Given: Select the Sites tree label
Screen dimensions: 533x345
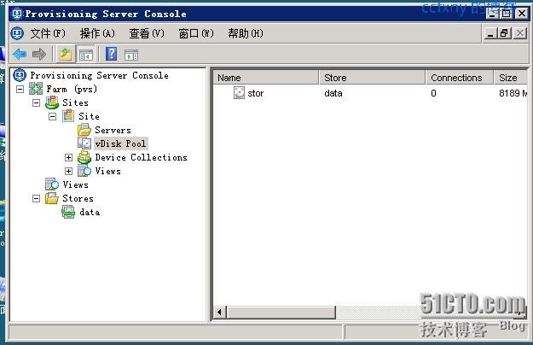Looking at the screenshot, I should pyautogui.click(x=75, y=102).
